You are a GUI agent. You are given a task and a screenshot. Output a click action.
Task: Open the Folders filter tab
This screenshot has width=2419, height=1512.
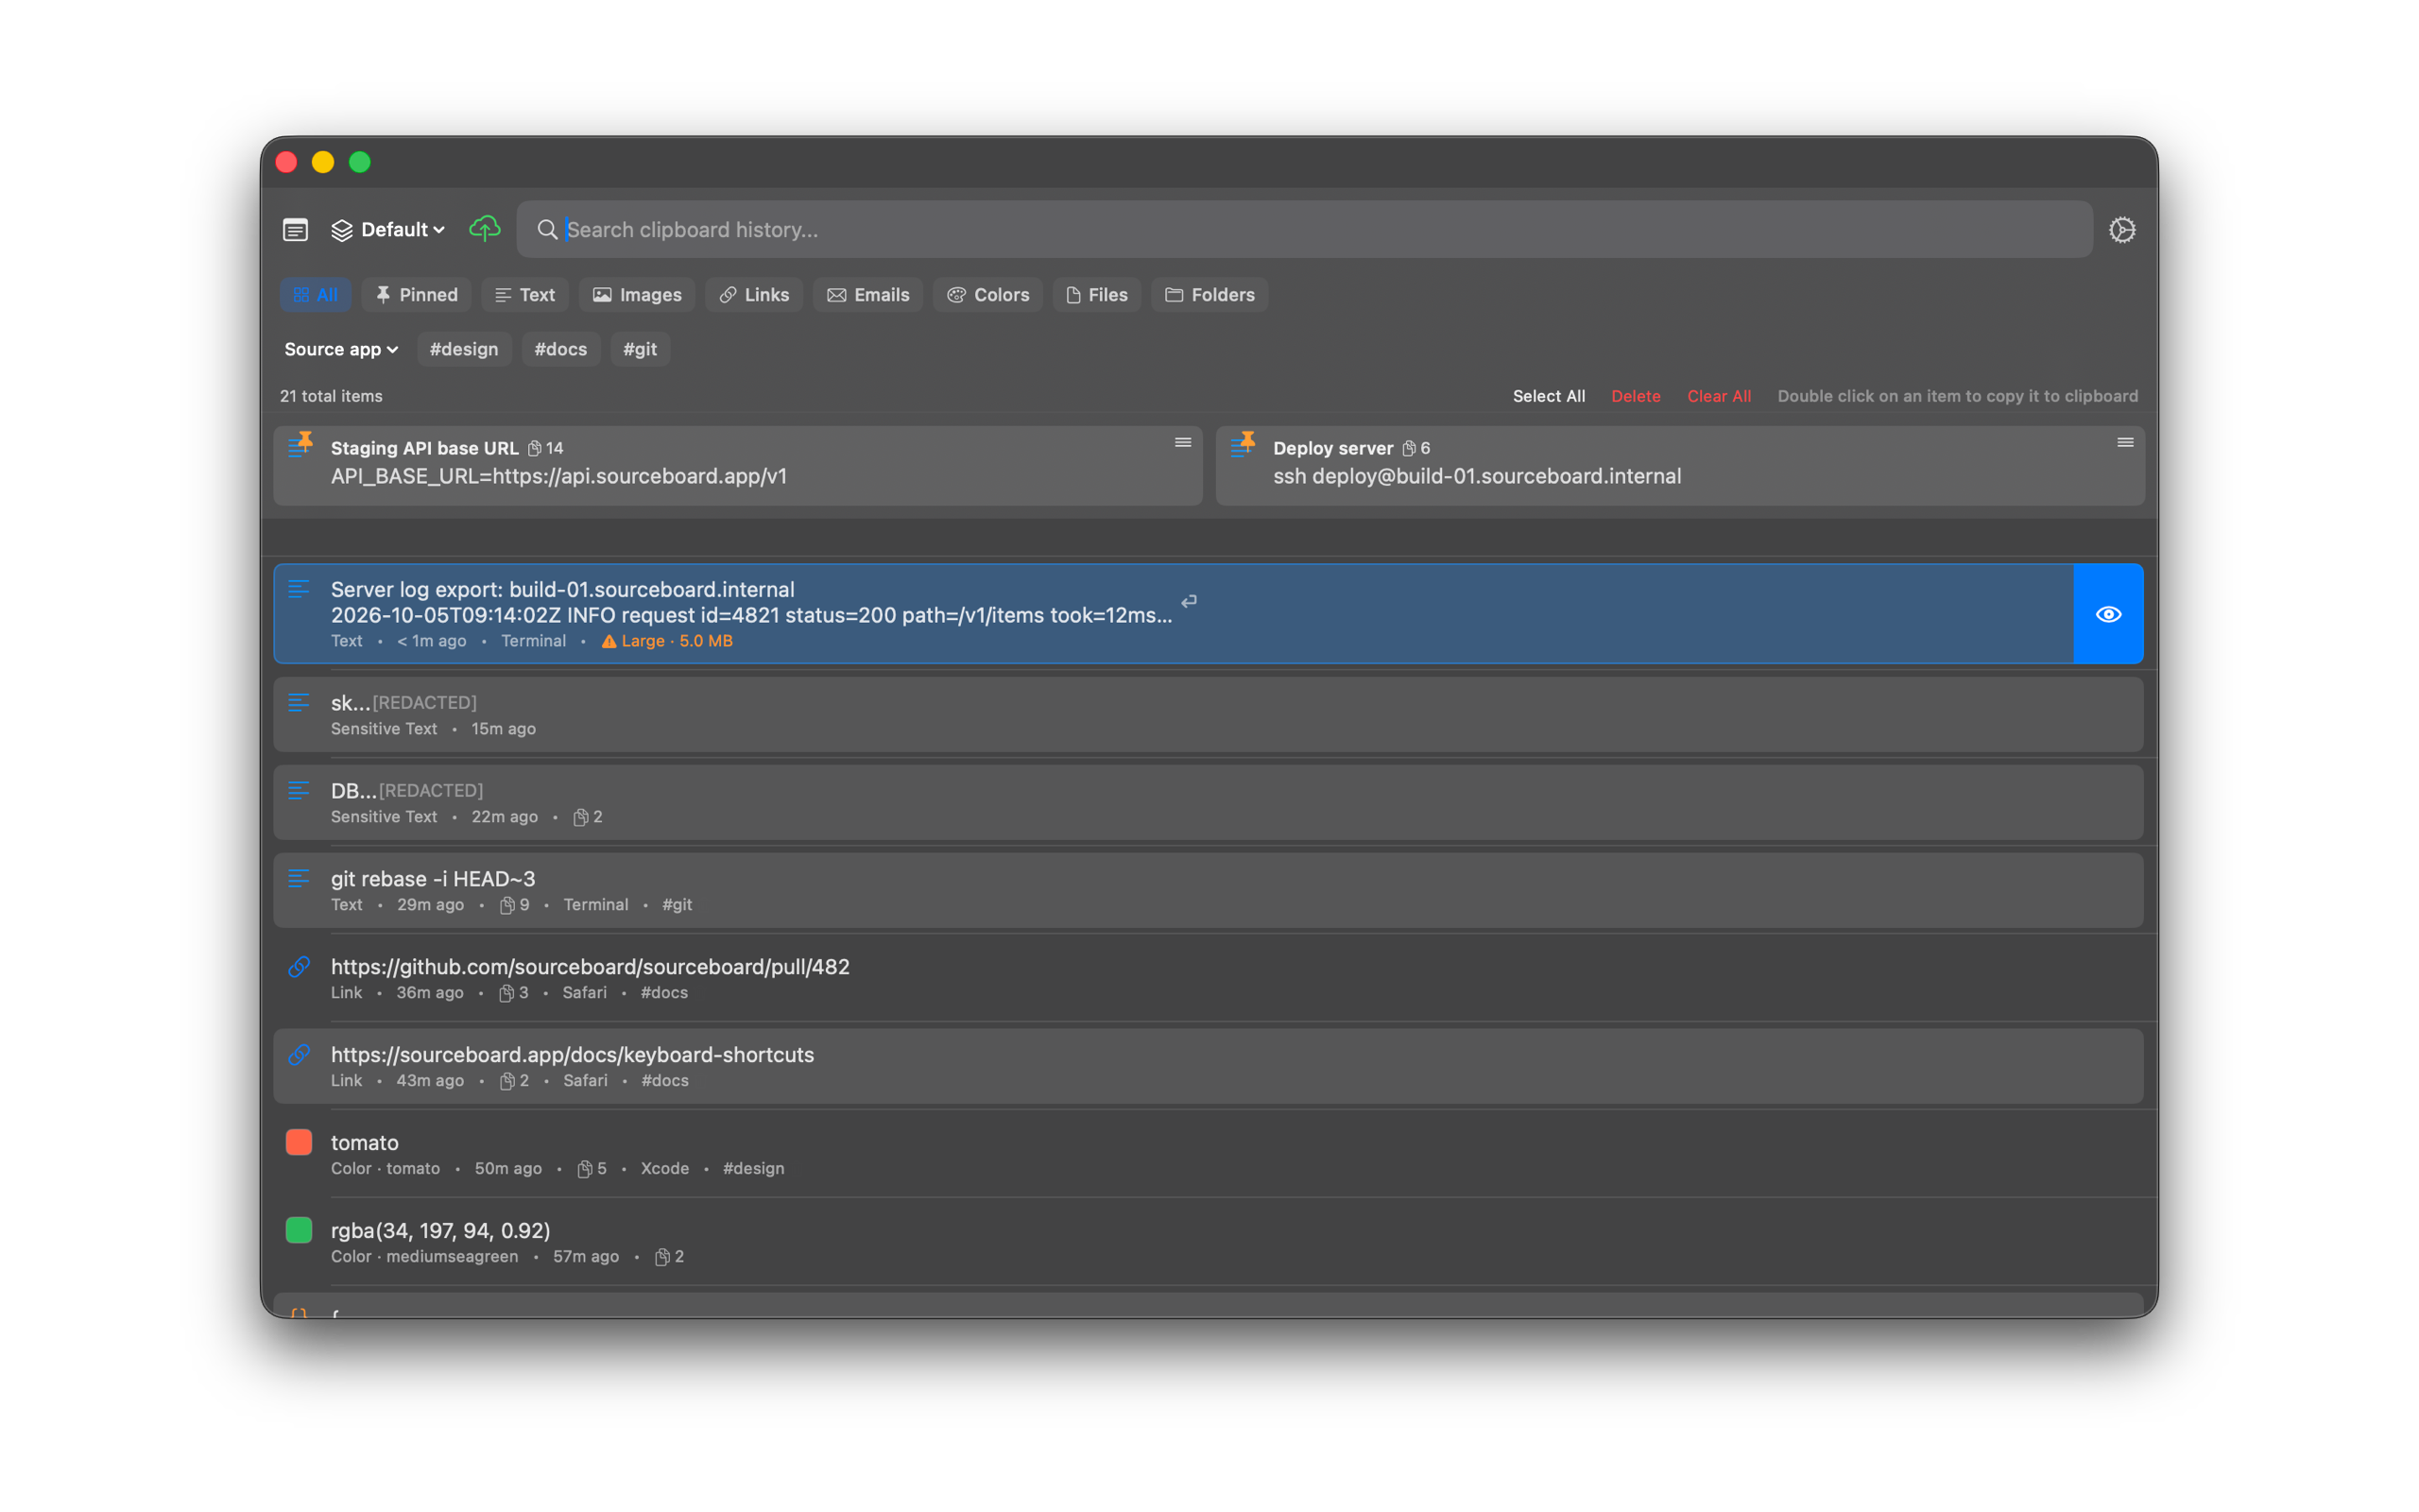pyautogui.click(x=1209, y=295)
